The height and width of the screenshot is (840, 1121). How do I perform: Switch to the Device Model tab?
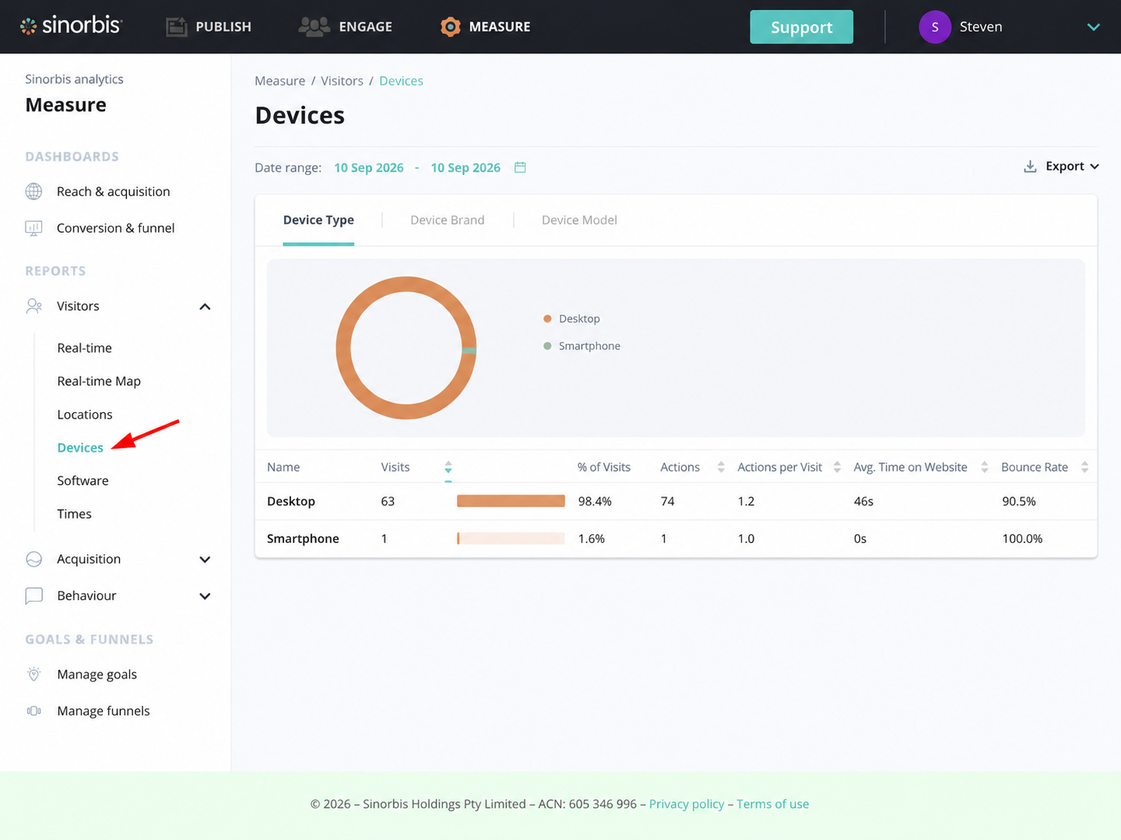579,220
